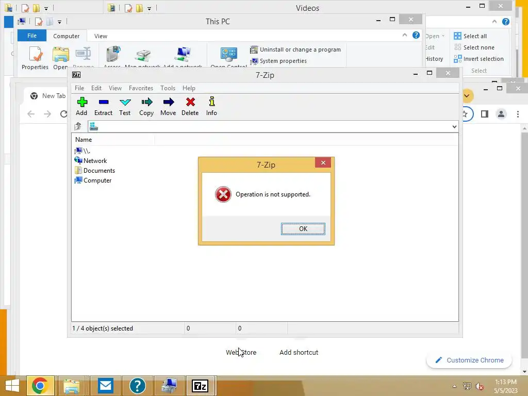Click the Customize Chrome button
This screenshot has width=528, height=396.
[469, 360]
